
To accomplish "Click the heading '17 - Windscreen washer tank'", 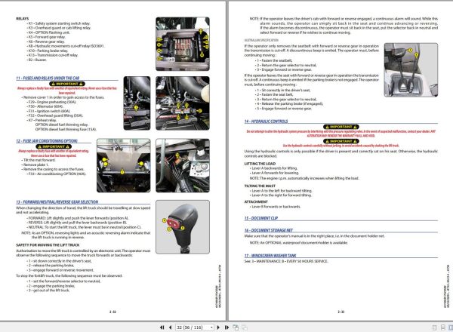I will tap(270, 256).
